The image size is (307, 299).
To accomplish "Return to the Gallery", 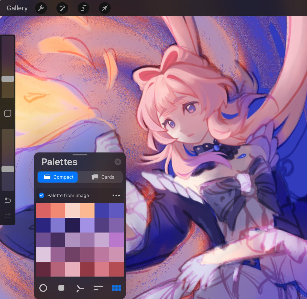I will pyautogui.click(x=17, y=8).
